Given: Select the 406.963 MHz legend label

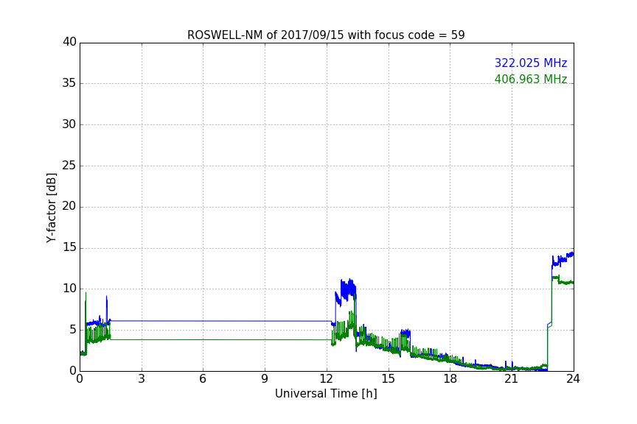Looking at the screenshot, I should (x=531, y=79).
